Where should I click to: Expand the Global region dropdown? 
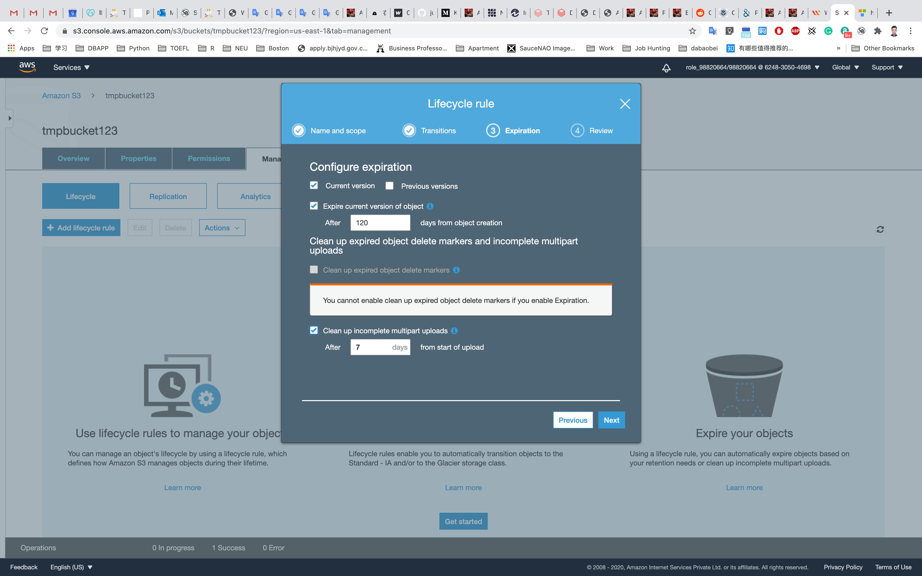(x=845, y=67)
